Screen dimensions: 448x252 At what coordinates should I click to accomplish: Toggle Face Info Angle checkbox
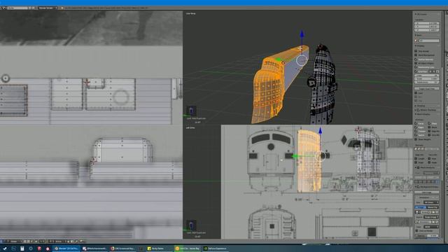click(429, 162)
